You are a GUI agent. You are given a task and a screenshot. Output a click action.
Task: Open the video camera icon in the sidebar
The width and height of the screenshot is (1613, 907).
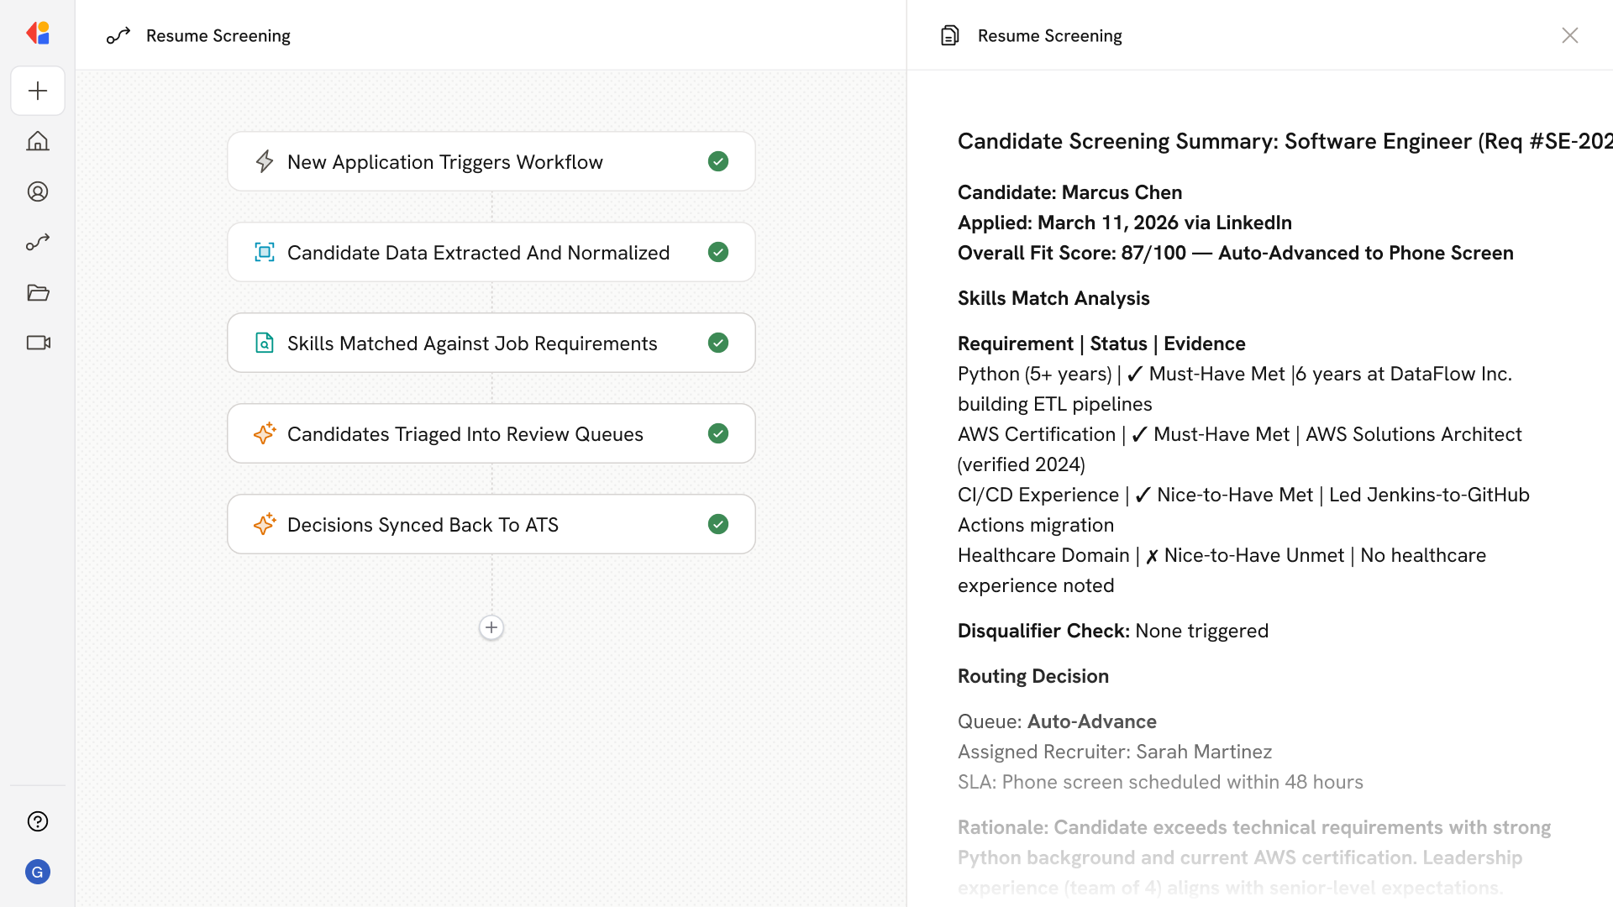click(x=38, y=343)
